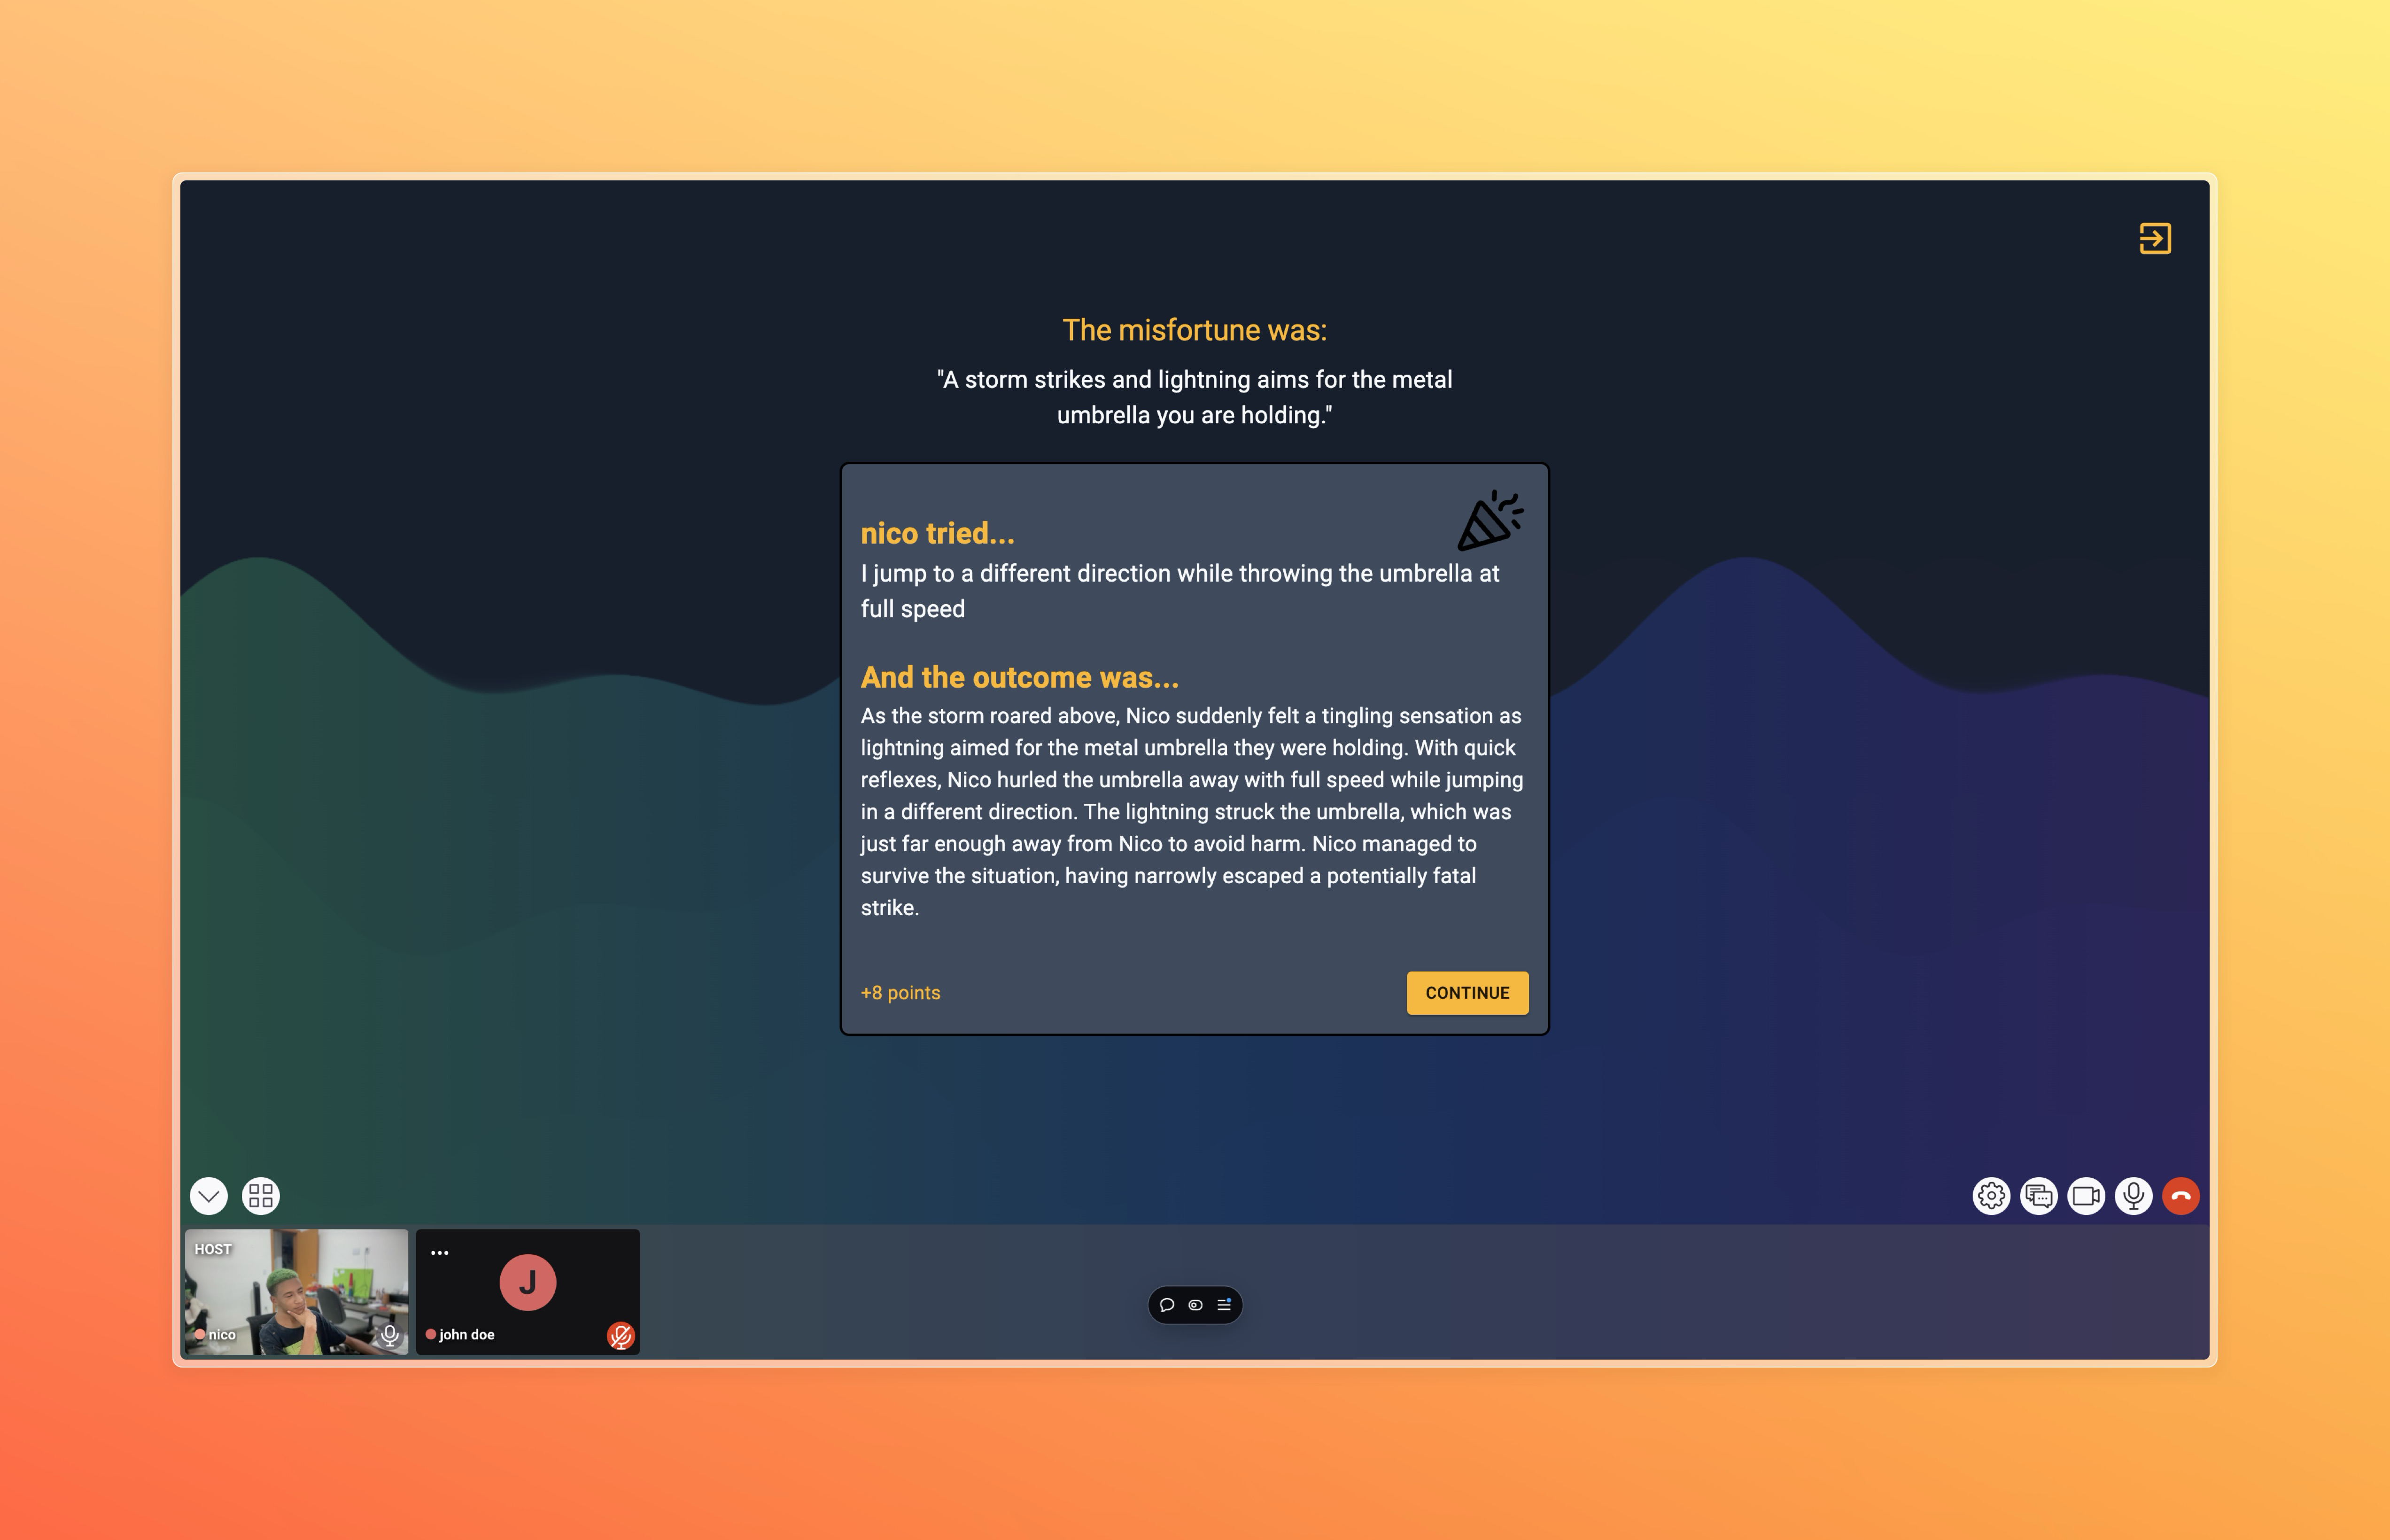This screenshot has width=2390, height=1540.
Task: Click the end call red button
Action: (2181, 1195)
